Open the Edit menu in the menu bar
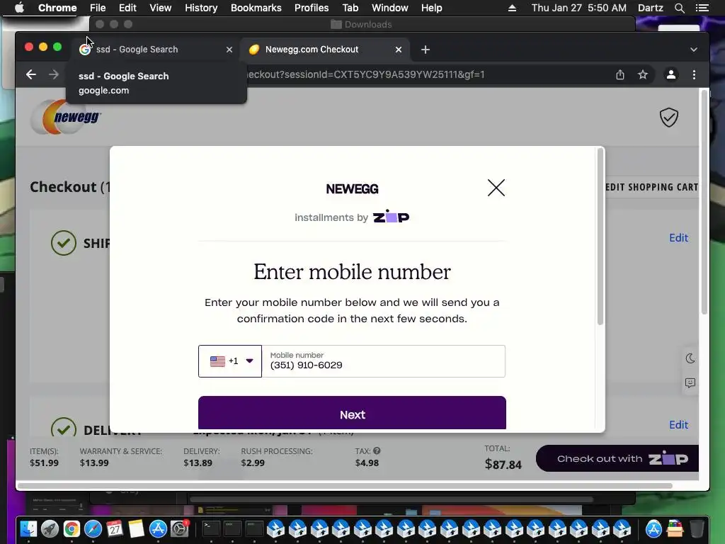Screen dimensions: 725x544 pos(127,8)
